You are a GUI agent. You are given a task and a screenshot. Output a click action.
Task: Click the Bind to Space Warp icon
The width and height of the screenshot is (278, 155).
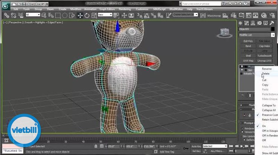pyautogui.click(x=21, y=15)
